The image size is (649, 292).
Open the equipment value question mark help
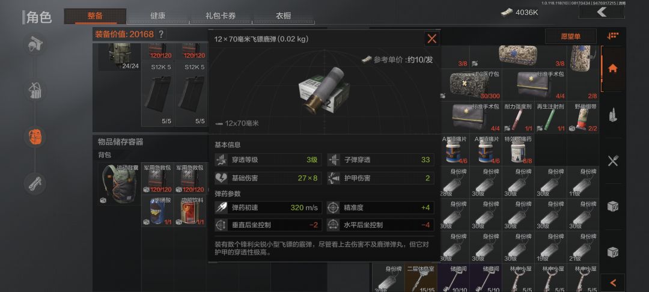point(161,34)
